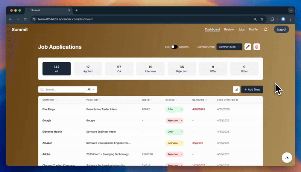
Task: Click the Logout button
Action: click(281, 29)
